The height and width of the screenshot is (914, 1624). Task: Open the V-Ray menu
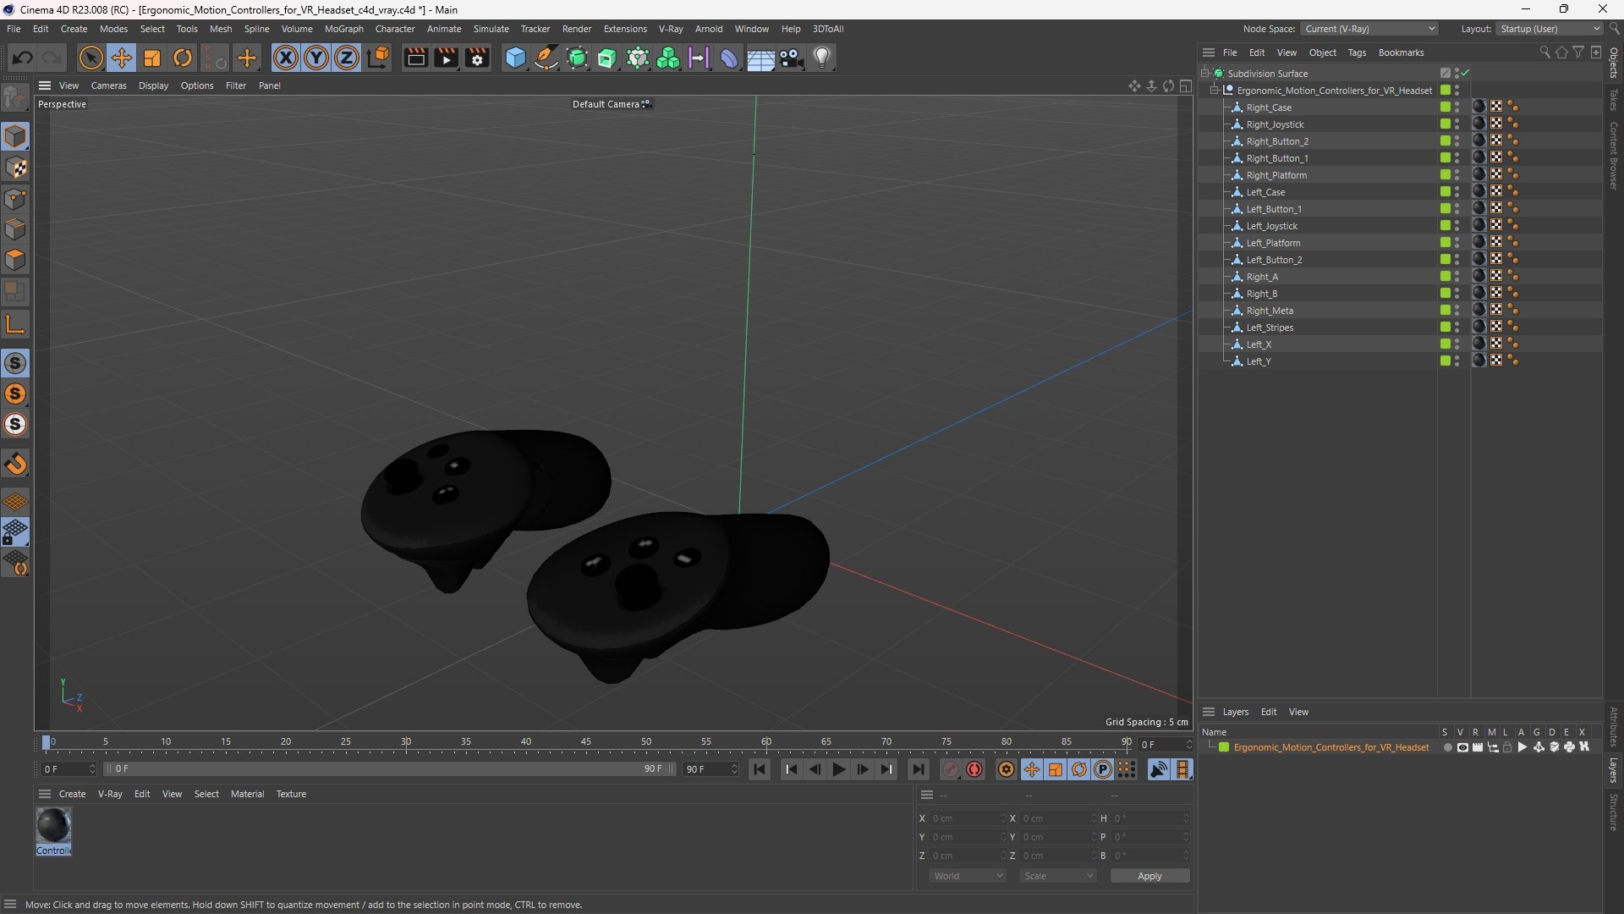pos(671,29)
